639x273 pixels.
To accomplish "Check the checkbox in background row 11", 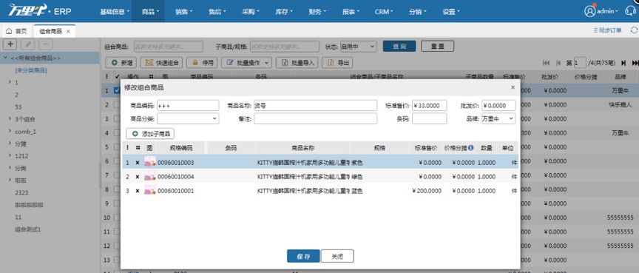I will click(x=117, y=232).
